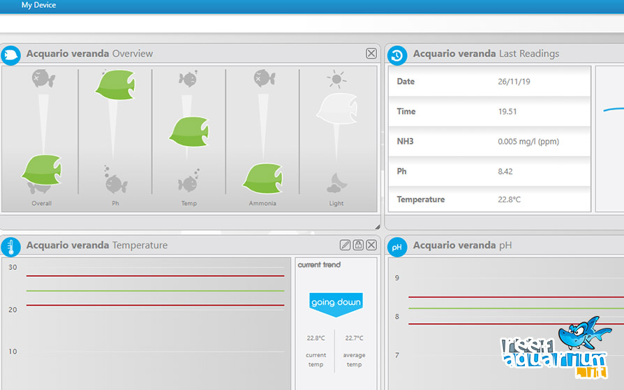Image resolution: width=624 pixels, height=390 pixels.
Task: Click the 9 axis label on pH chart
Action: click(x=396, y=278)
